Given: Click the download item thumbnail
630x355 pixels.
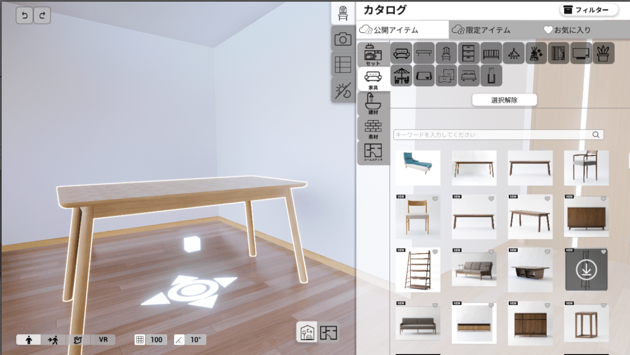Looking at the screenshot, I should pos(586,270).
